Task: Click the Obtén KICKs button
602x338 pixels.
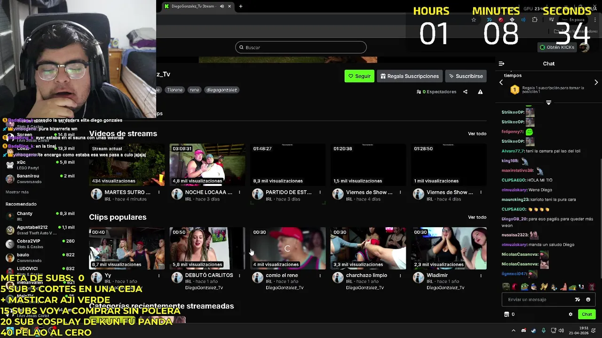Action: 557,47
